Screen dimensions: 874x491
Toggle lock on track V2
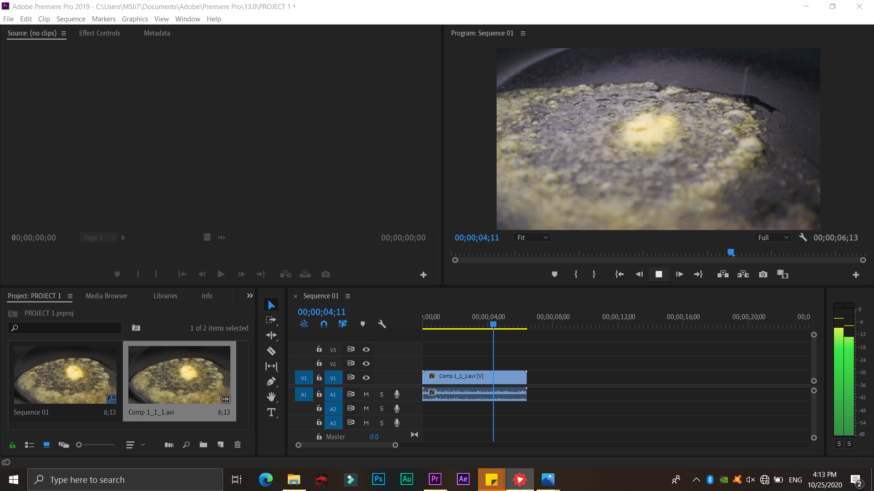pos(319,363)
